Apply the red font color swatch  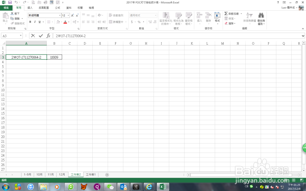tap(65, 22)
